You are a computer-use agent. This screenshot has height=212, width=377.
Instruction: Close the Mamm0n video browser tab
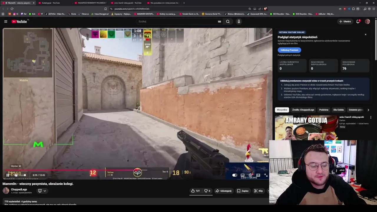point(34,3)
